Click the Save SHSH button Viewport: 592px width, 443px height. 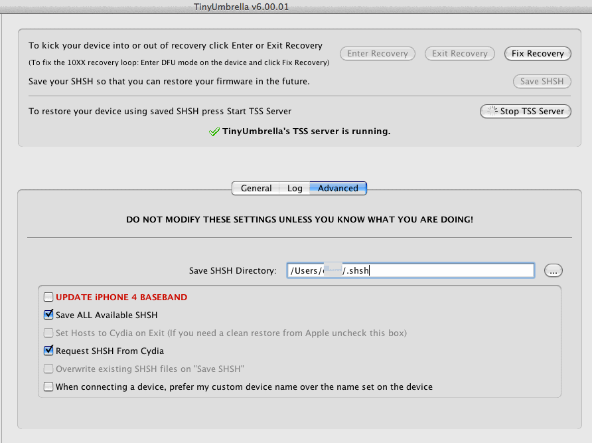pos(542,81)
